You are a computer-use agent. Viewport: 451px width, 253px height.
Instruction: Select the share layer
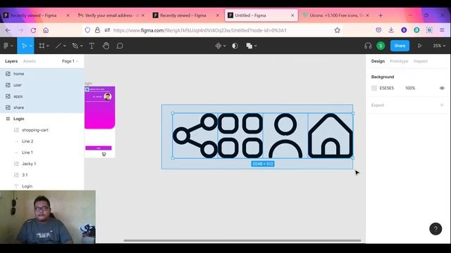(42, 108)
